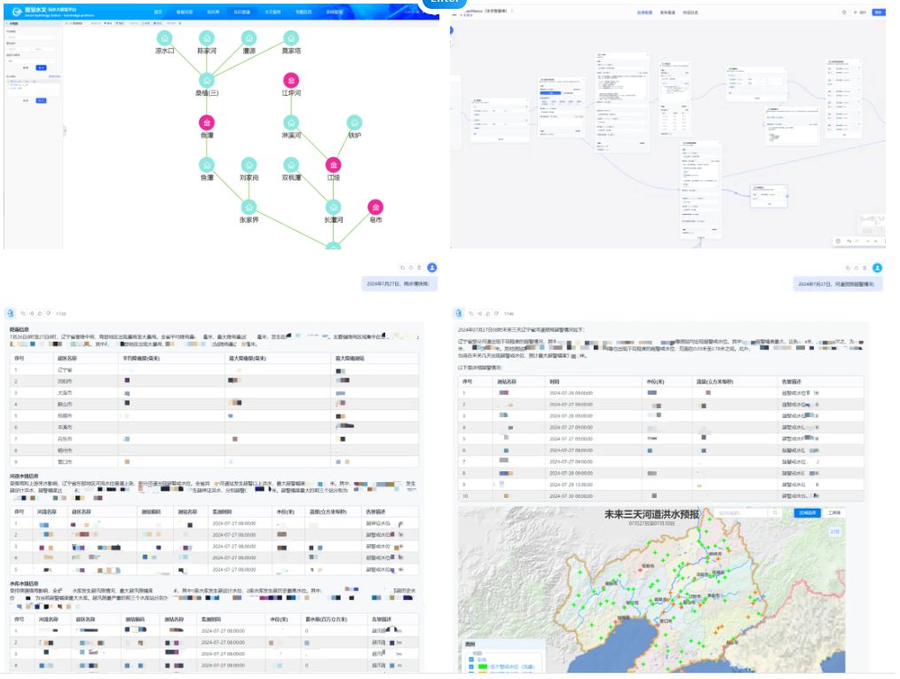Click the 水库水情信息 section heading
Viewport: 900px width, 679px height.
point(24,583)
